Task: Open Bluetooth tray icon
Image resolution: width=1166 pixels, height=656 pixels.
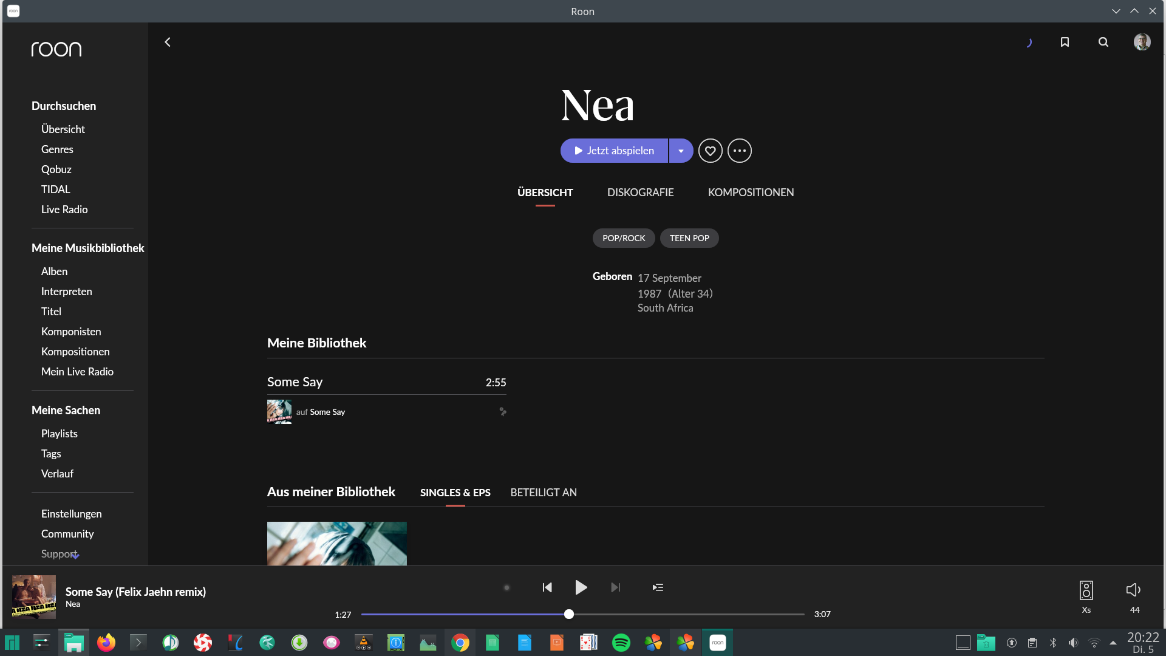Action: [1053, 643]
